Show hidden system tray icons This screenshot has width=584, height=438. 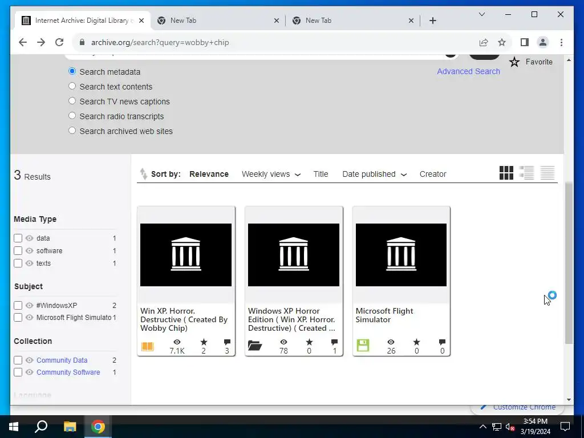point(482,427)
